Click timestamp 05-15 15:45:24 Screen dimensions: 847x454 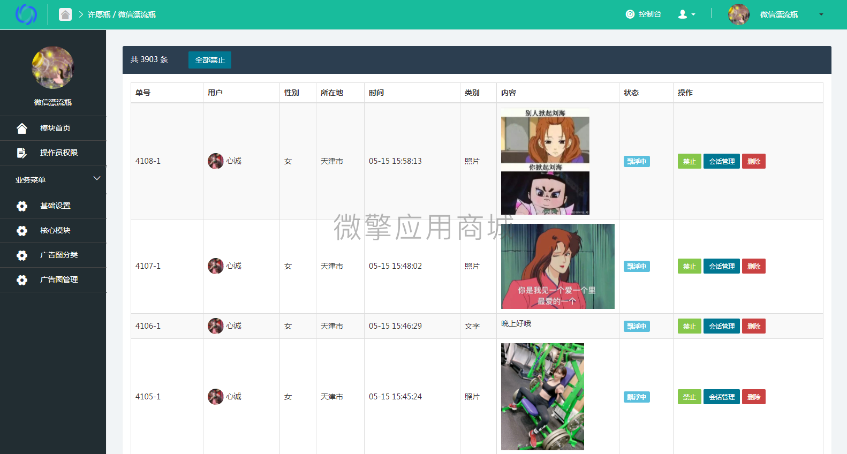(x=395, y=397)
